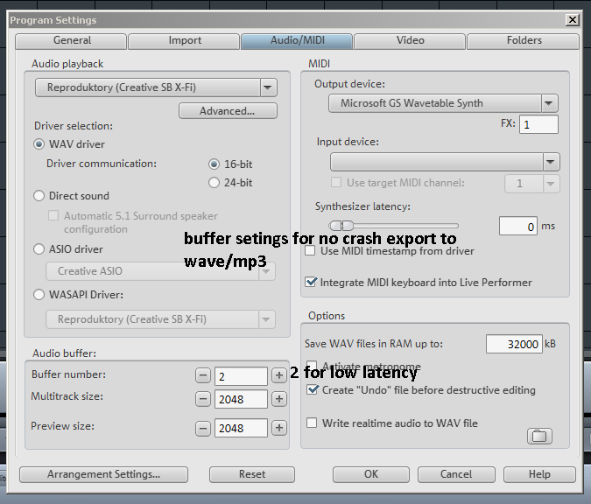This screenshot has height=504, width=591.
Task: Toggle Write realtime audio to WAV file
Action: (x=312, y=423)
